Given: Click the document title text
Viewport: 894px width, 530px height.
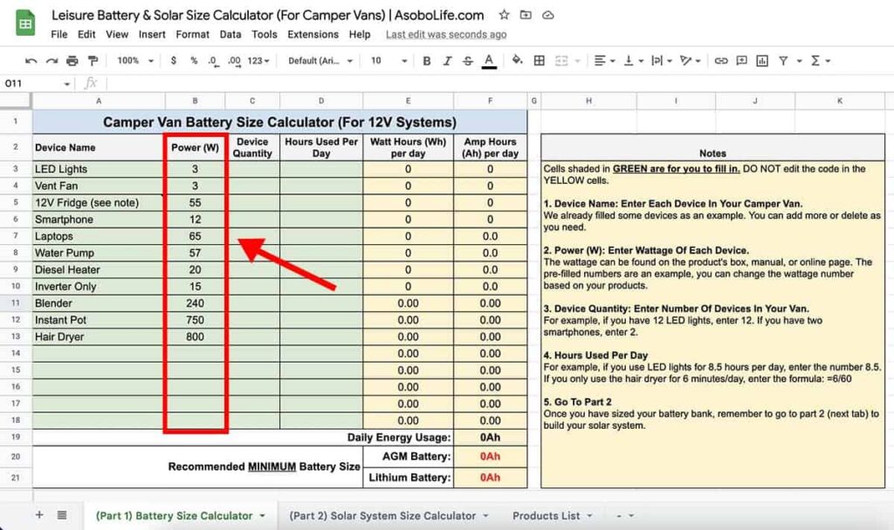Looking at the screenshot, I should [x=267, y=15].
